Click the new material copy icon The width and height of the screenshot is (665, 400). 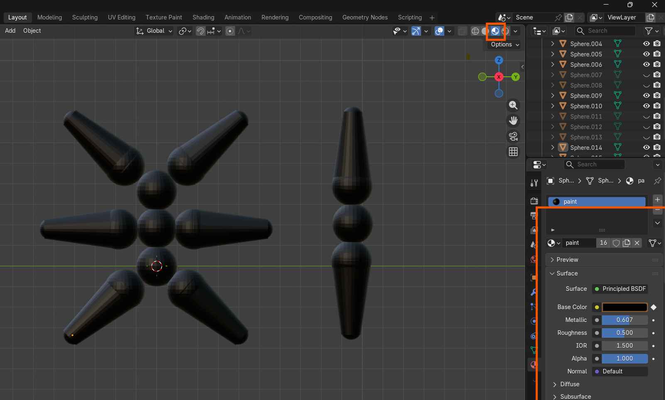pyautogui.click(x=626, y=243)
